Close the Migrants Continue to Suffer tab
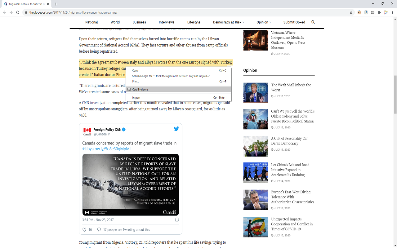 point(48,4)
